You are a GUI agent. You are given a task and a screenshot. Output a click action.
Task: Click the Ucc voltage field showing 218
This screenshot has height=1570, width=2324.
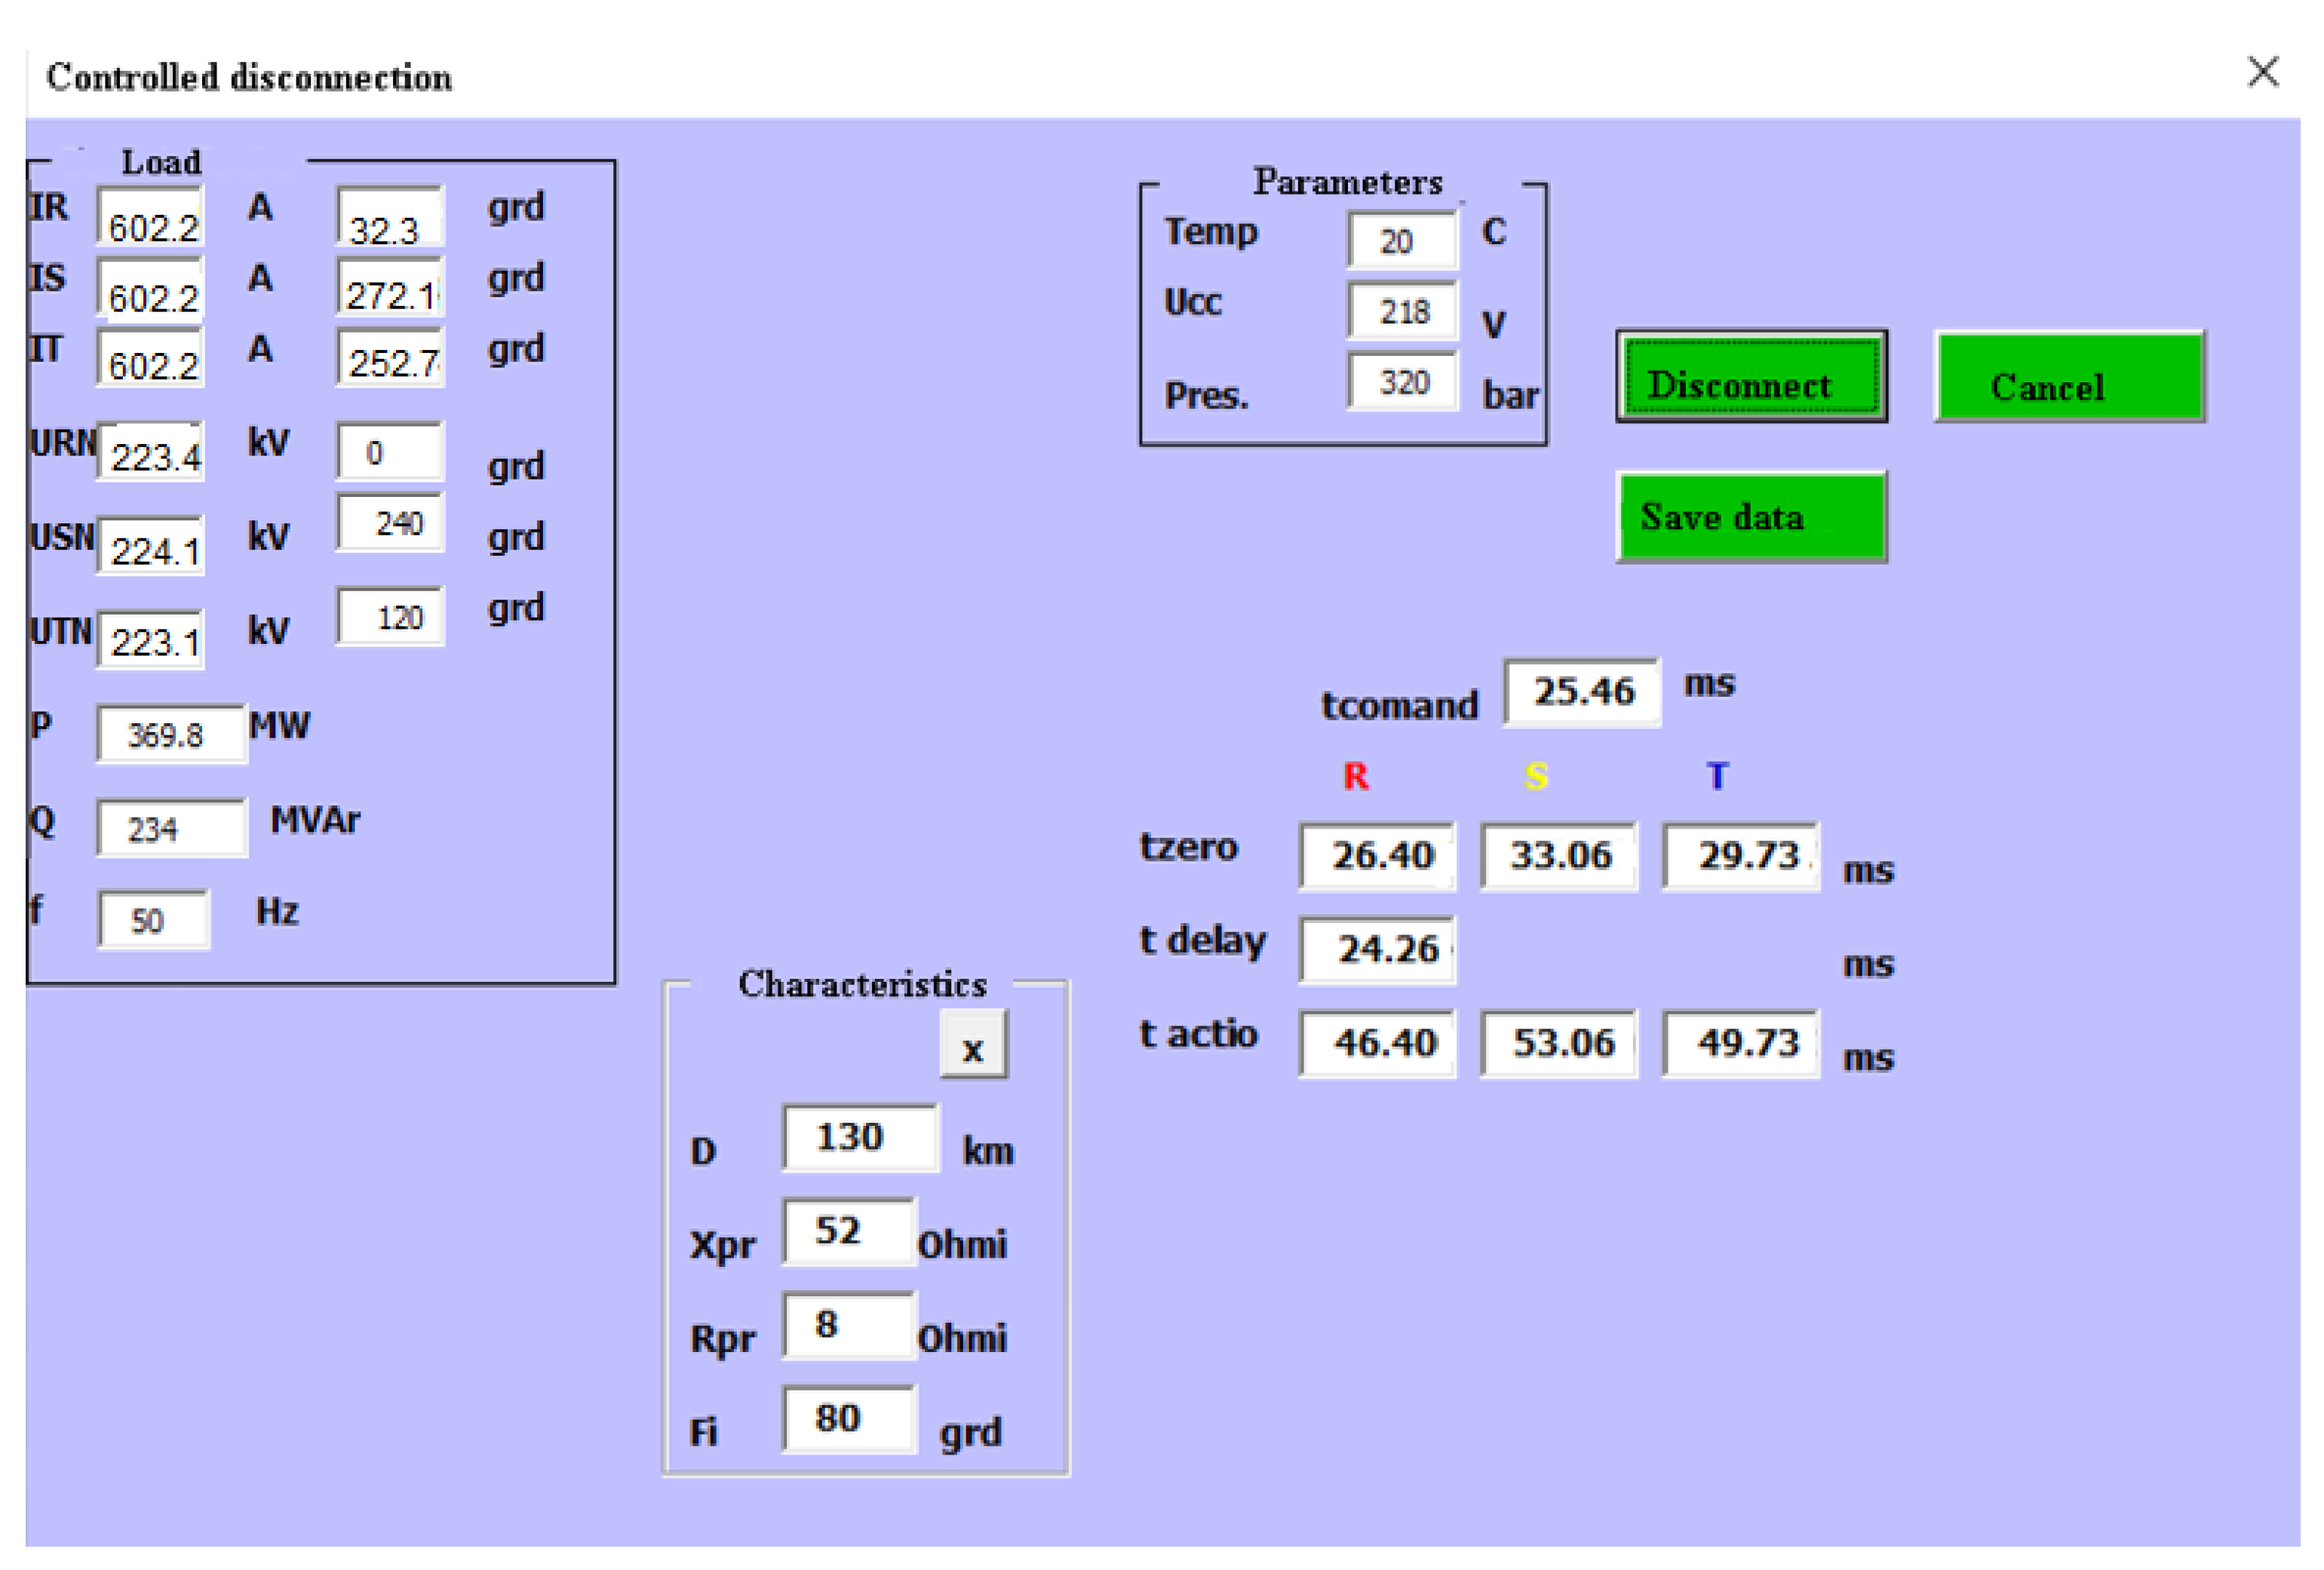[1402, 311]
